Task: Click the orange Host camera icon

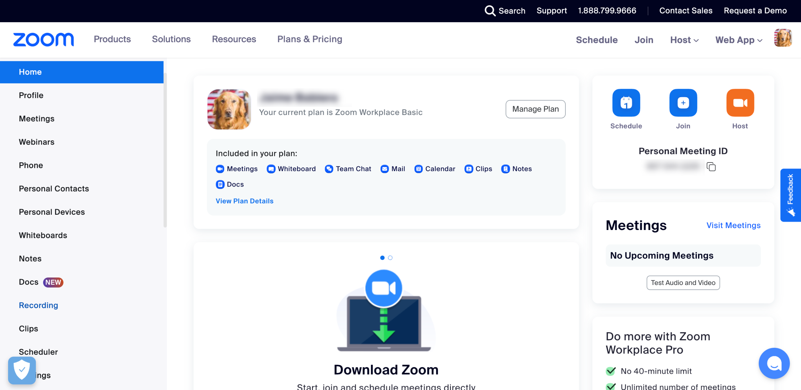Action: pos(740,103)
